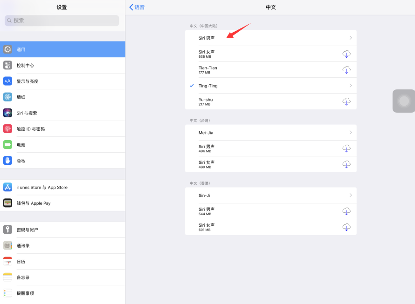Tap the AssistiveTouch floating button
The image size is (415, 304).
404,101
